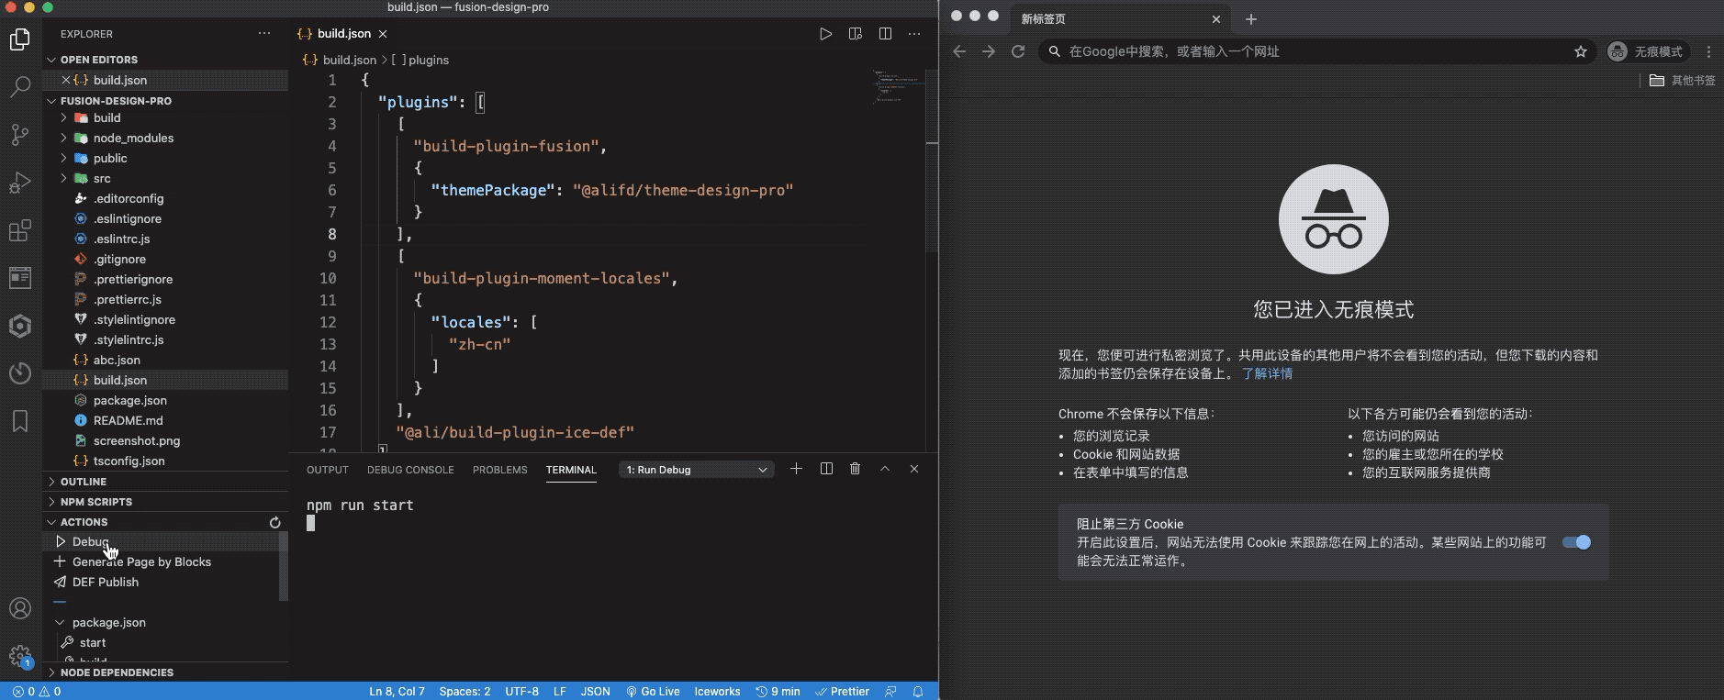Open the Accounts icon in activity bar
The width and height of the screenshot is (1724, 700).
pos(20,608)
